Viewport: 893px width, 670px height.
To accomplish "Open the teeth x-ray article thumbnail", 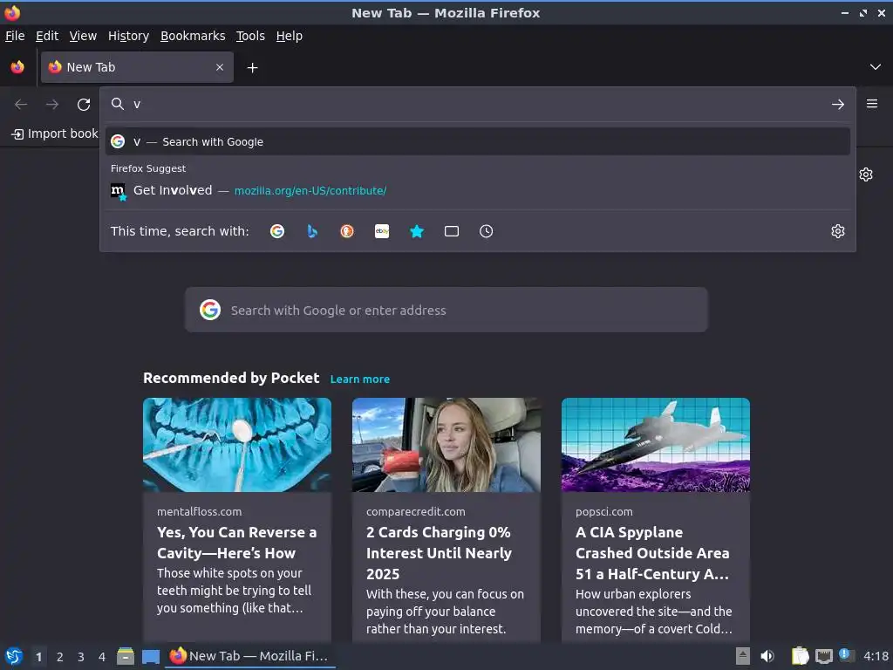I will click(x=237, y=445).
